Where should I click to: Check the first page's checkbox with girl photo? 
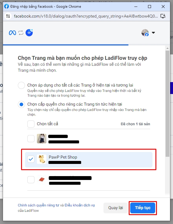coord(31,139)
